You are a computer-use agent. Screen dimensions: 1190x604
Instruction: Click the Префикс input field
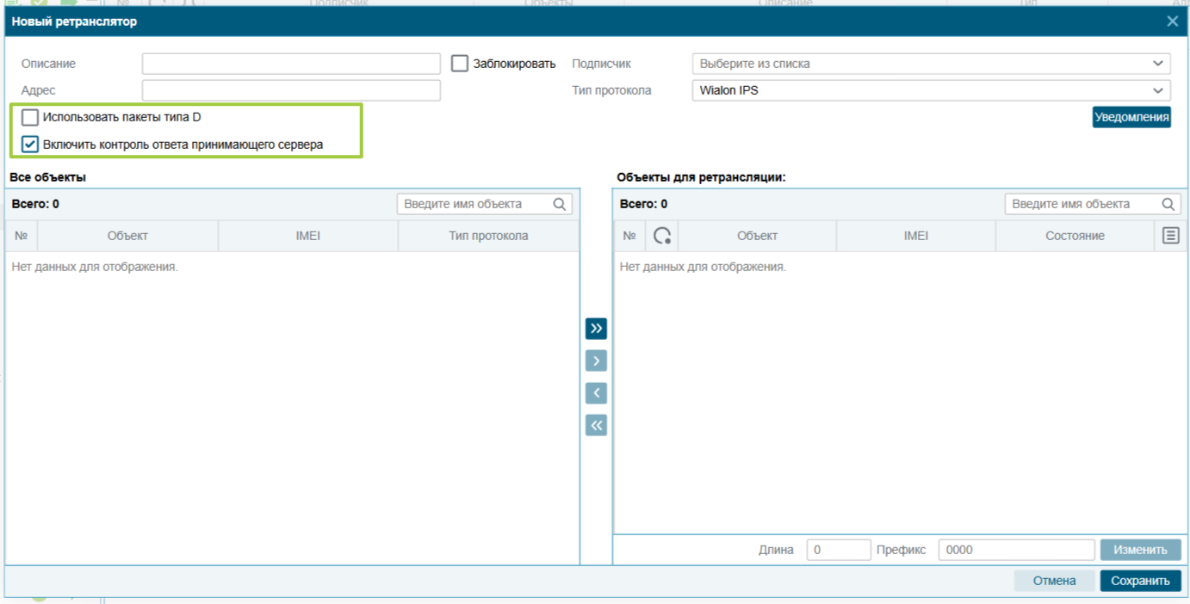click(1016, 550)
